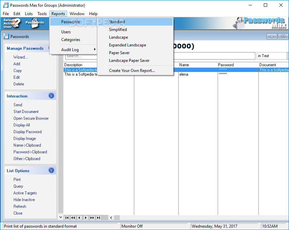The image size is (289, 230).
Task: Go back a page of records
Action: pos(73,218)
